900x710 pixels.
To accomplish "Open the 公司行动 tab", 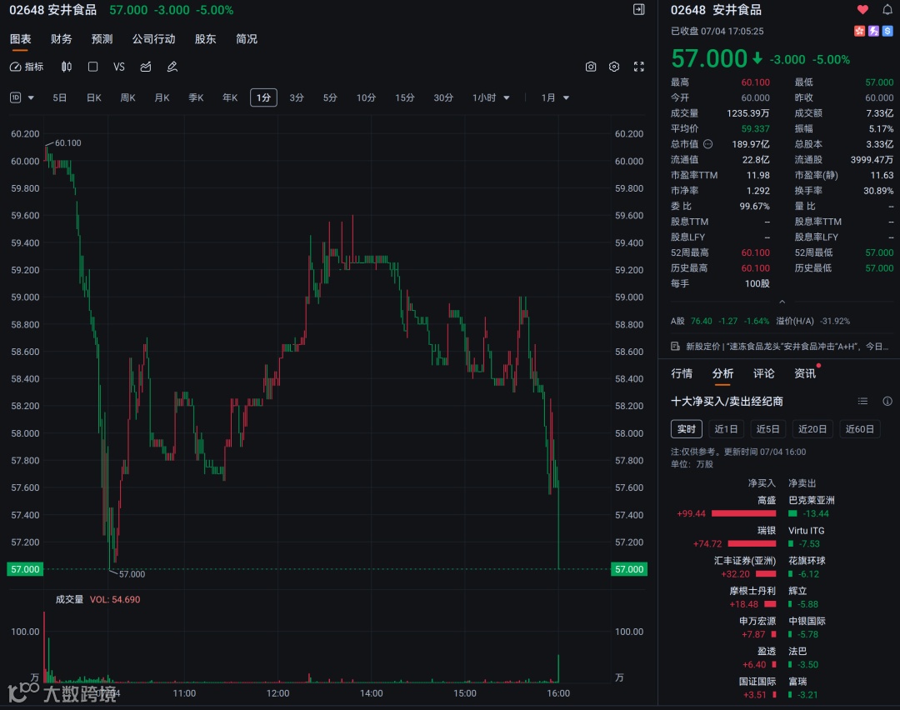I will coord(154,39).
